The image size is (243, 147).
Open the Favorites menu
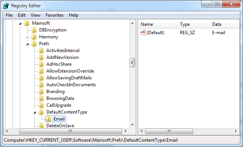coord(54,15)
